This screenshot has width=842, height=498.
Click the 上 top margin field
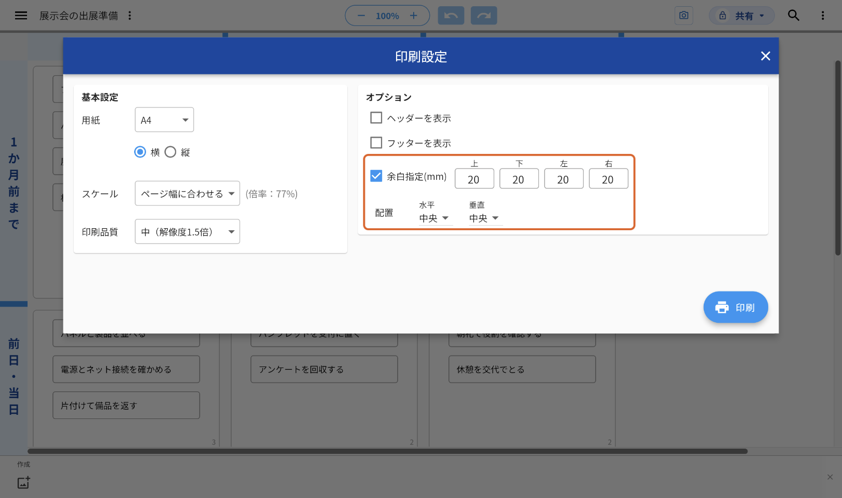(475, 179)
